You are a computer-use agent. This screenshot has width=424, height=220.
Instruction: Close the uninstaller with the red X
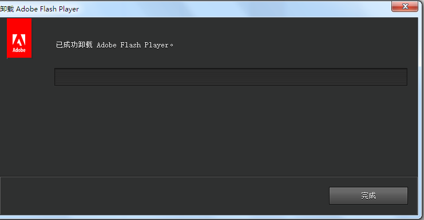tap(405, 6)
